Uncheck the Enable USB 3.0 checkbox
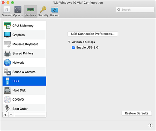This screenshot has height=131, width=156. pos(74,47)
